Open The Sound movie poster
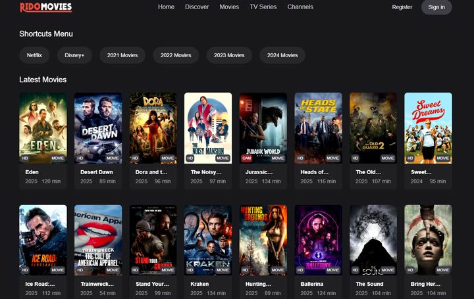 373,240
